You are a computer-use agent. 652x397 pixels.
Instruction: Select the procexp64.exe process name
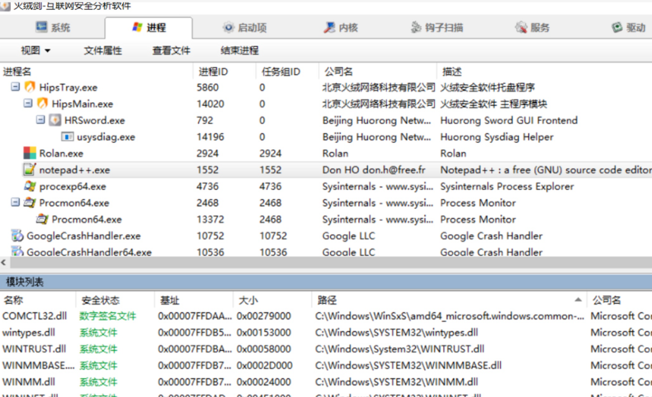click(72, 186)
